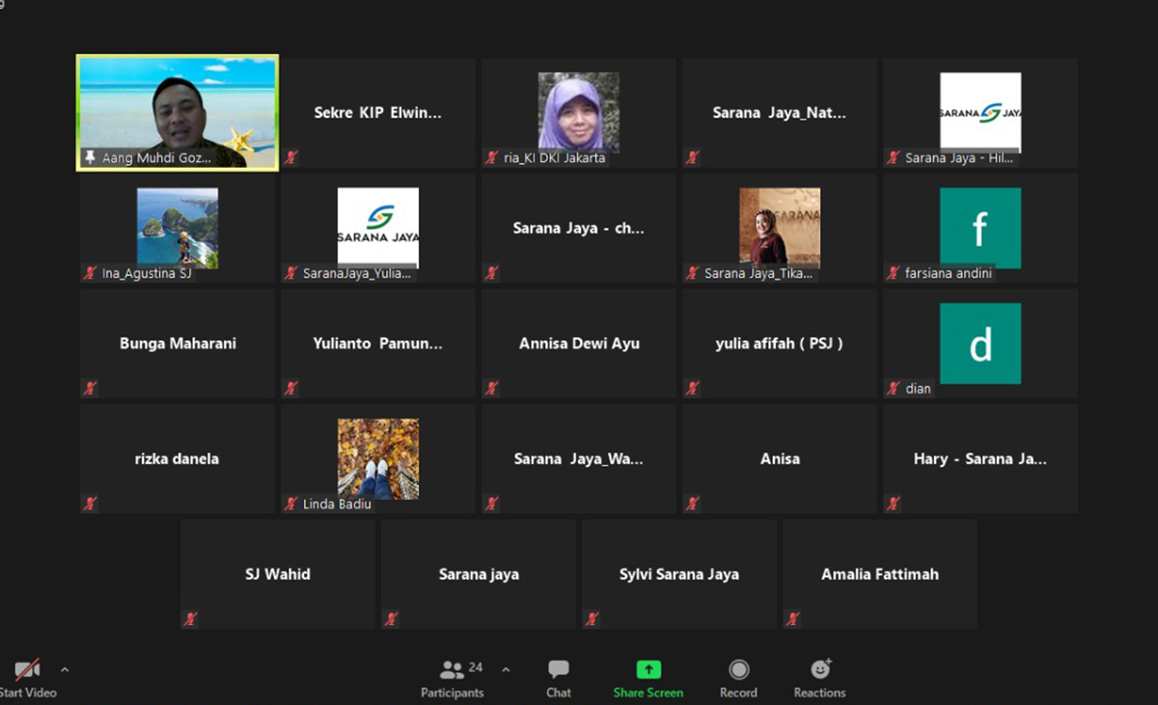Select the ria_KI DKI Jakarta profile photo
Screen dimensions: 1158x705
tap(578, 111)
